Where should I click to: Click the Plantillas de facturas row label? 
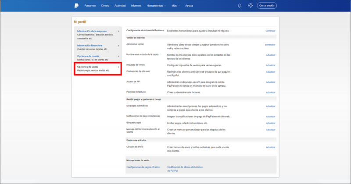[136, 92]
